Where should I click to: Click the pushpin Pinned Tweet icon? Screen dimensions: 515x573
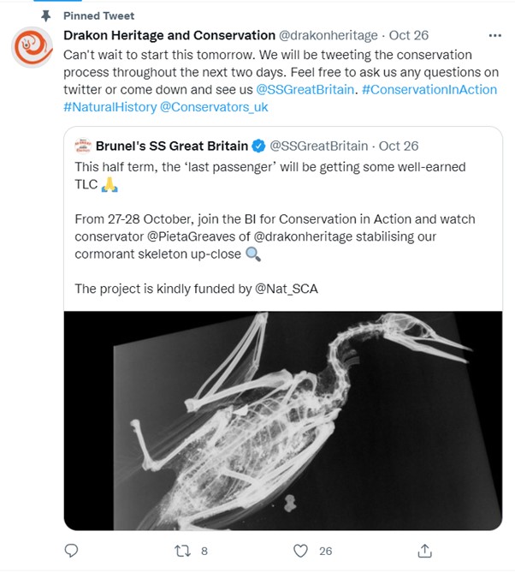(47, 15)
